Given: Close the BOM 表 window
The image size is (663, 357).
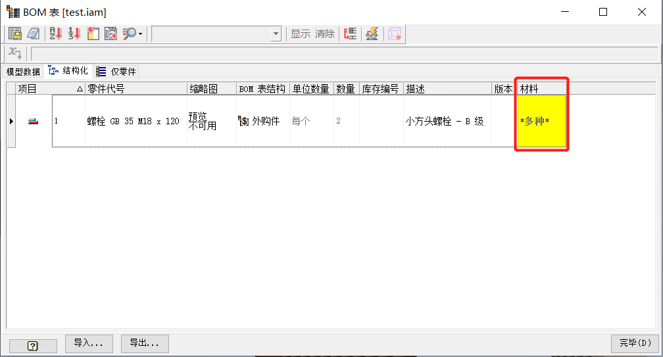Looking at the screenshot, I should pyautogui.click(x=642, y=12).
